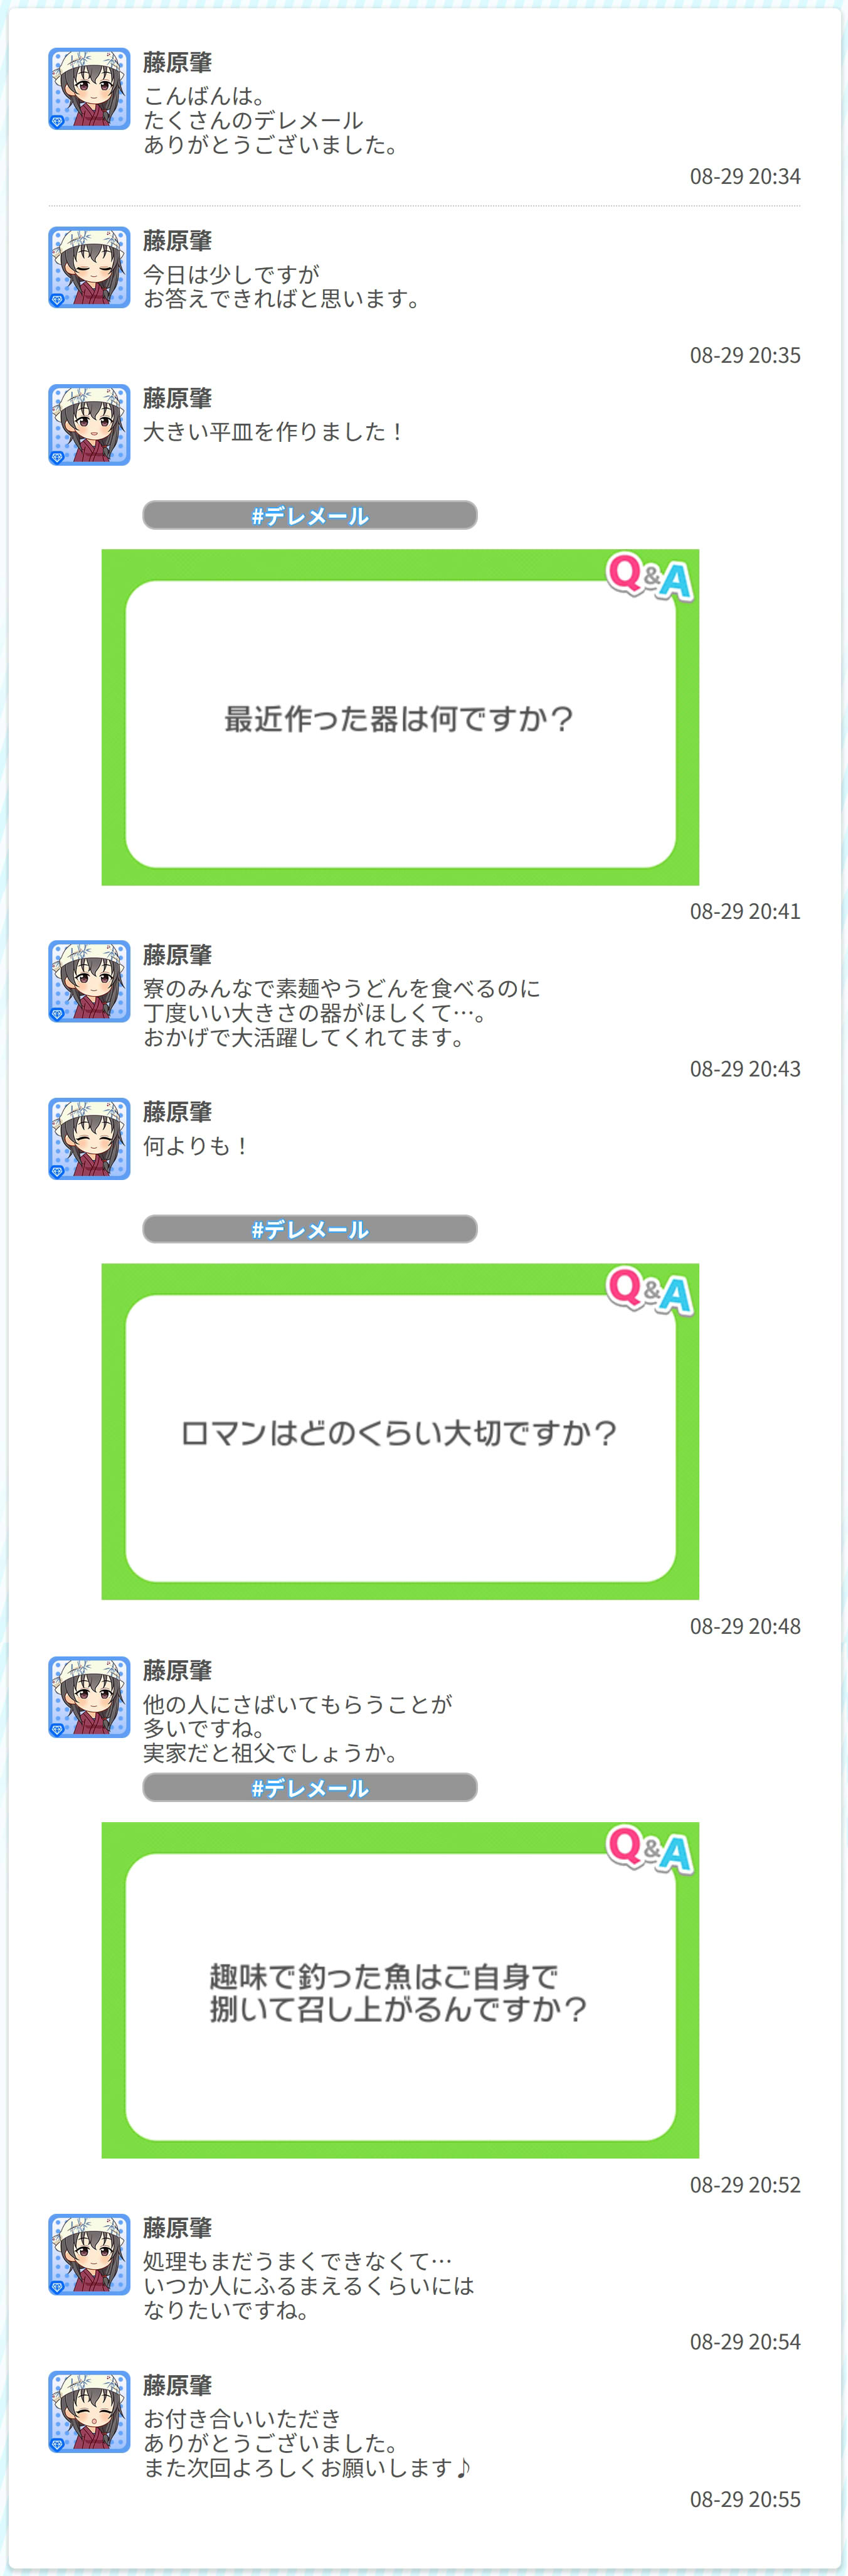Viewport: 848px width, 2576px height.
Task: Click the Q&A badge on the ロマン card
Action: (650, 1290)
